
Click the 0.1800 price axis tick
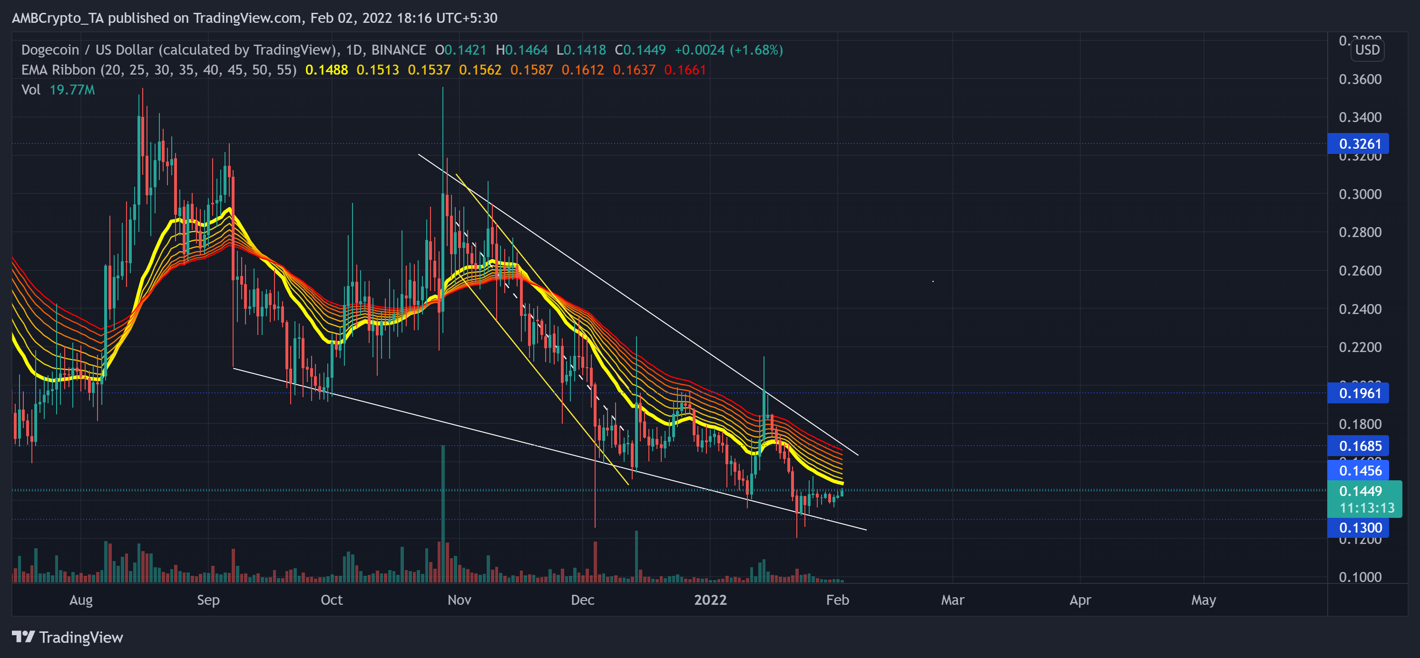point(1360,425)
